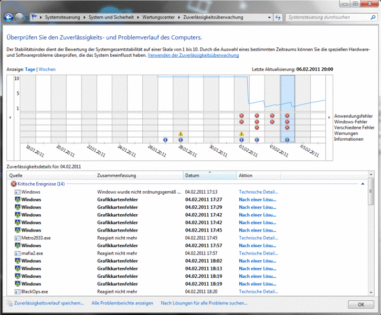Click the save icon beside Zuverlässigkeitsverlauf speichern
Screen dimensions: 381x315
[x=10, y=303]
